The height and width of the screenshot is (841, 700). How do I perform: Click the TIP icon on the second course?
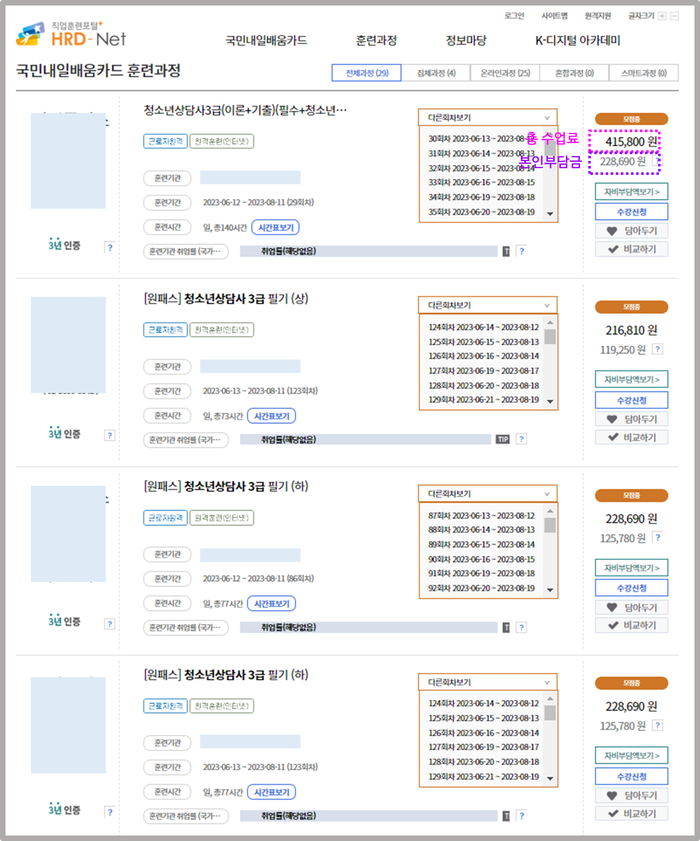coord(503,440)
